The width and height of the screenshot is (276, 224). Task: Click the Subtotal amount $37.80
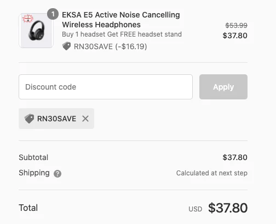click(235, 157)
